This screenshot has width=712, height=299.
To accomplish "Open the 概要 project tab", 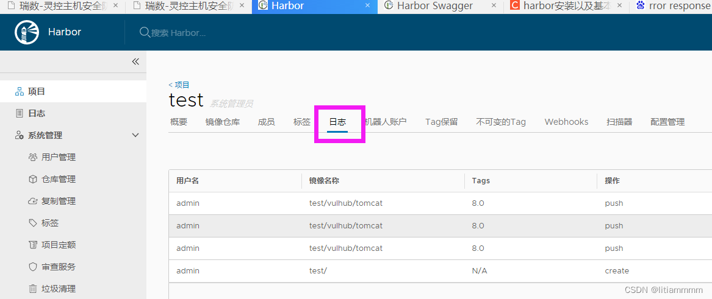I will pyautogui.click(x=178, y=122).
